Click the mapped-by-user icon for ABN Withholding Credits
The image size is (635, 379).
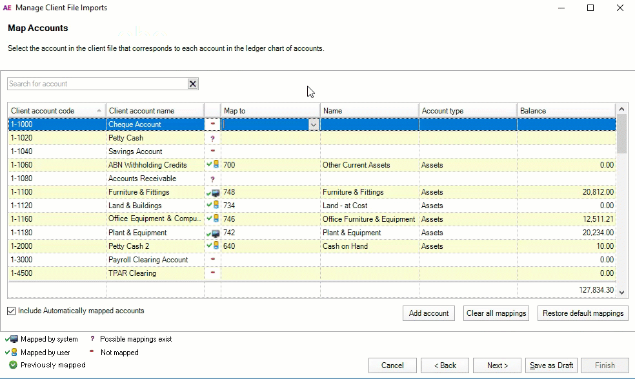click(212, 165)
